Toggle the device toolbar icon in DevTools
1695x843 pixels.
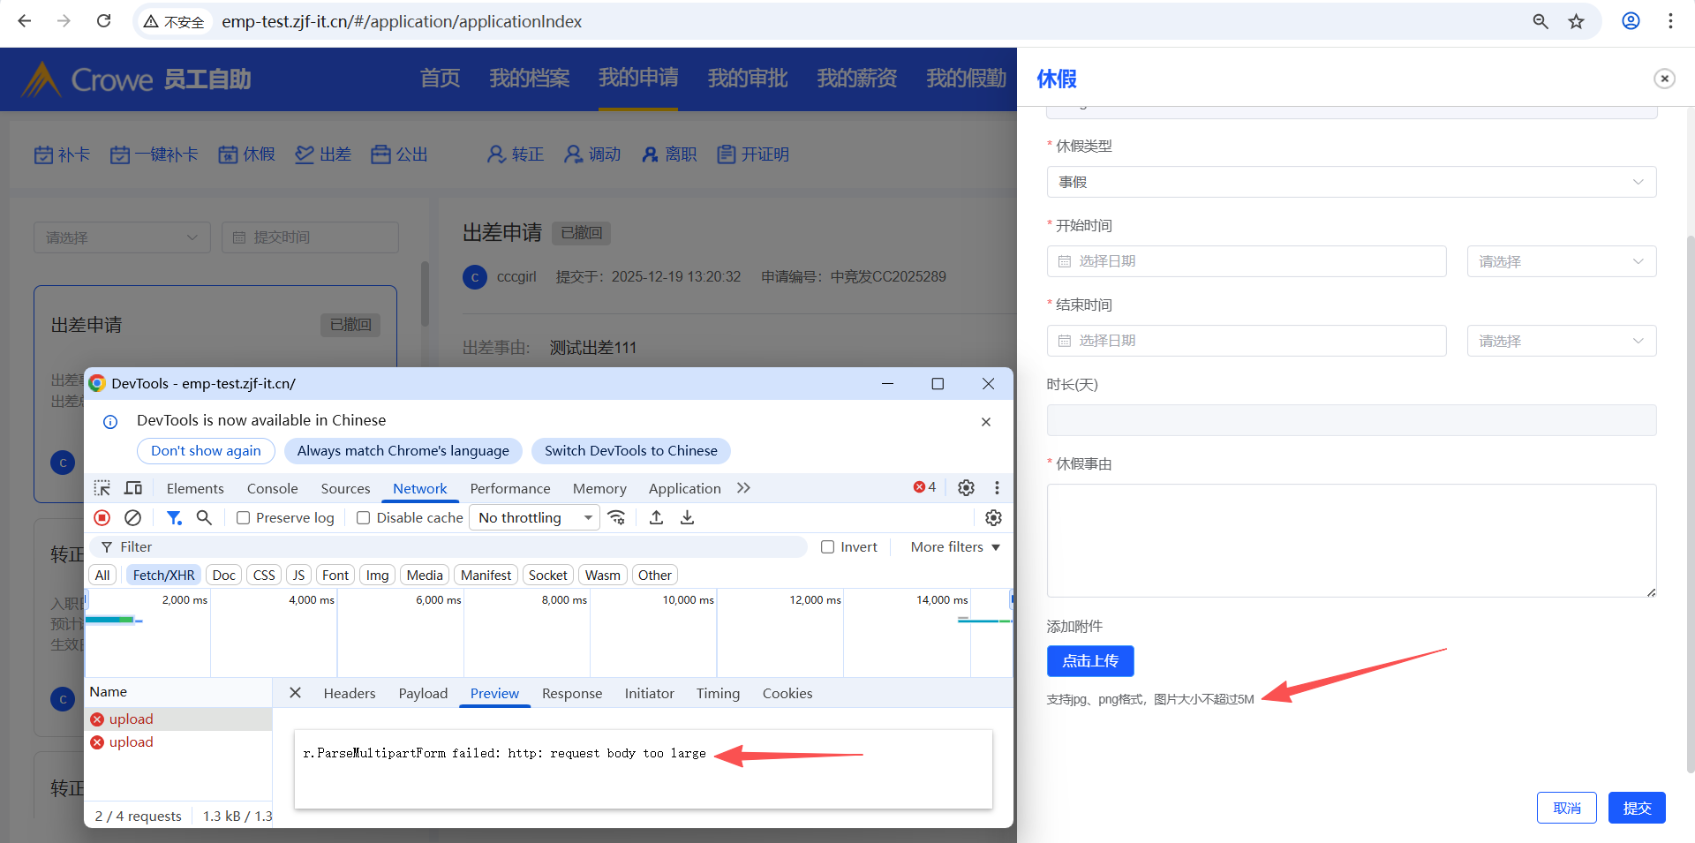(133, 488)
